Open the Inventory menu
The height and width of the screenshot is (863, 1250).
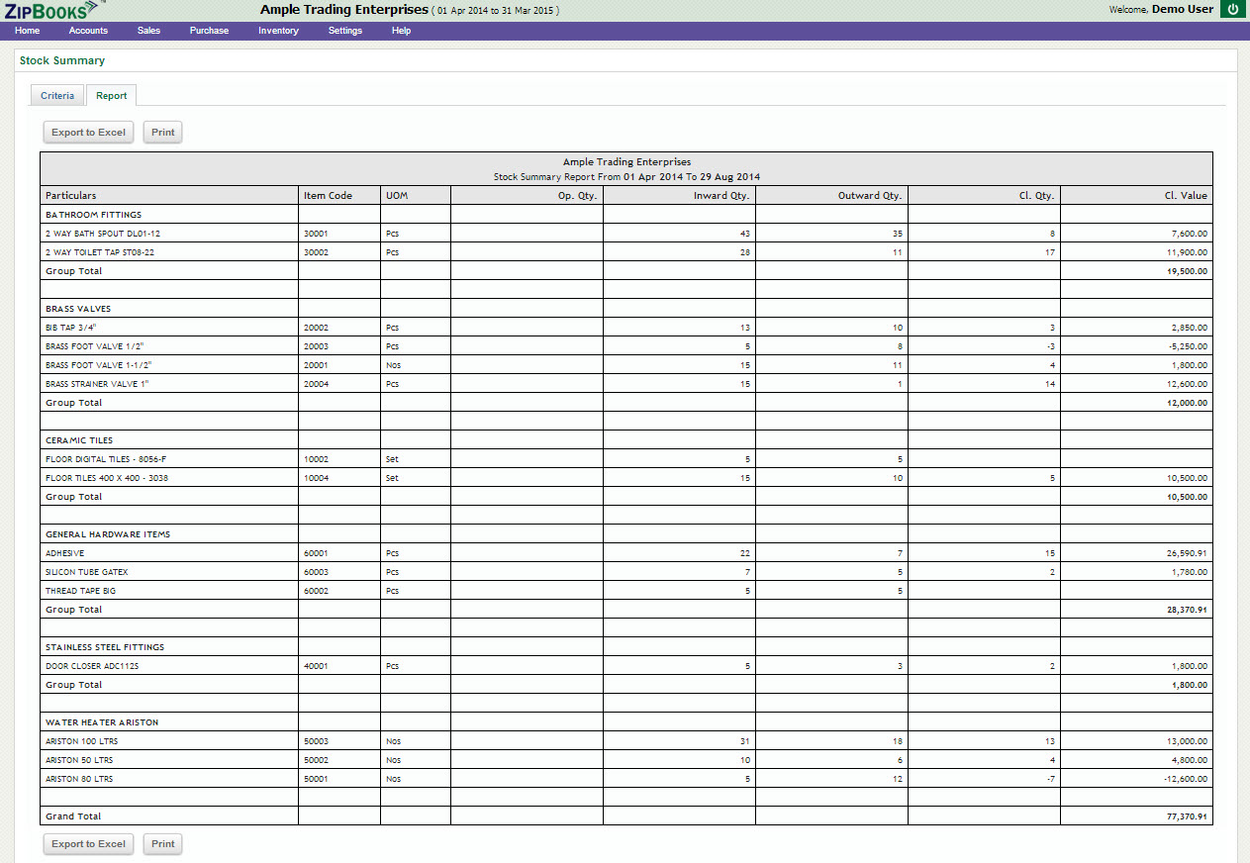pyautogui.click(x=278, y=31)
